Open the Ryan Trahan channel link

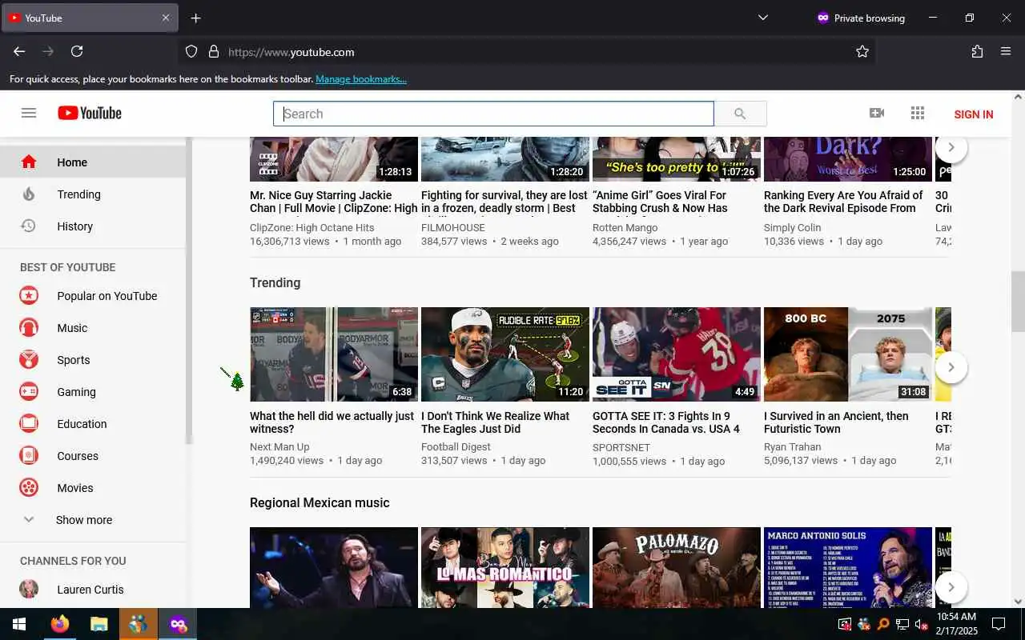click(793, 447)
